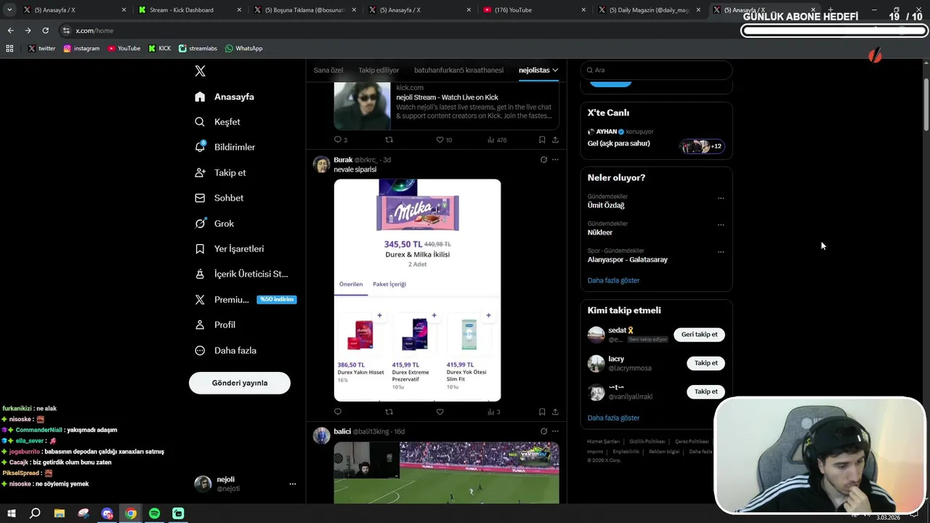The image size is (930, 523).
Task: Open Yer İşaretleri bookmarks
Action: pos(229,248)
